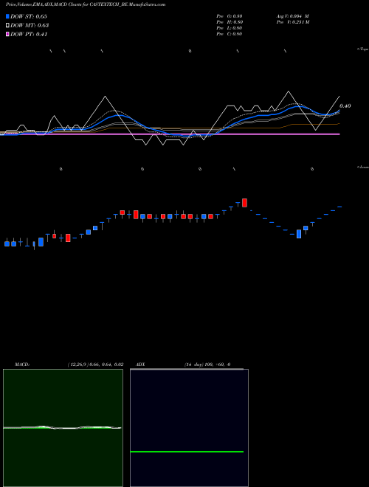Select the 'DOW ST: 0.65' legend label
The image size is (369, 487).
tap(29, 16)
